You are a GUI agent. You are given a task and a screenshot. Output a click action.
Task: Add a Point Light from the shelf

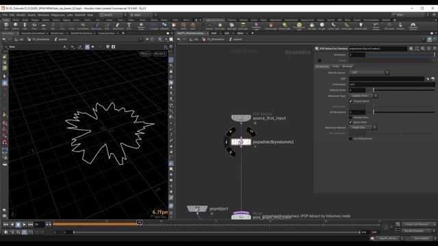(x=220, y=26)
